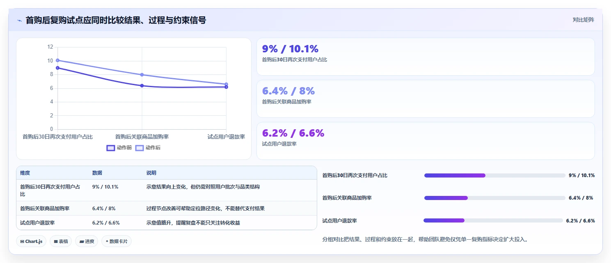Click progress value 9% / 10.1% at right

tap(581, 175)
